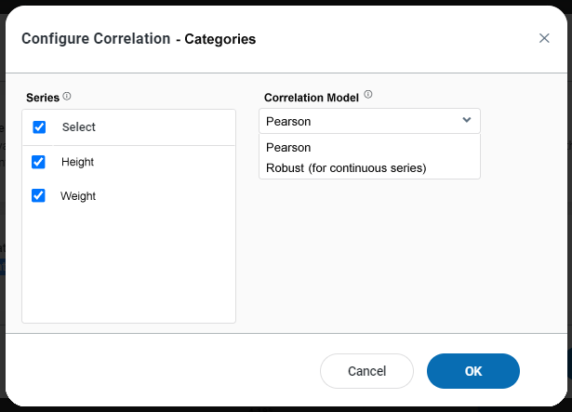
Task: Click the Configure Correlation dialog title
Action: click(x=96, y=39)
